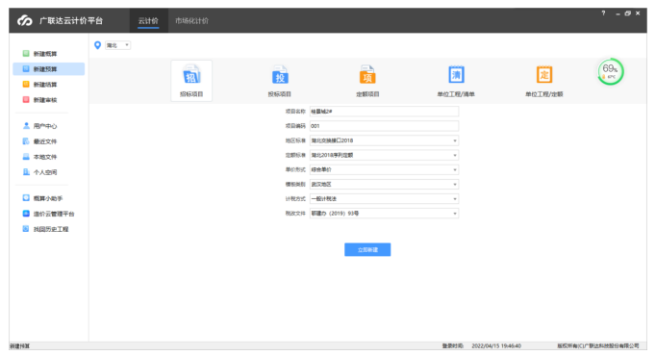Choose 单位工程/清单 project type

456,81
